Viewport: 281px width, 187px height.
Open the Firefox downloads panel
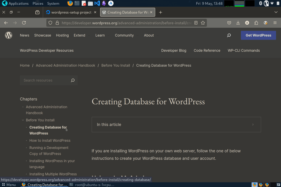coord(238,23)
